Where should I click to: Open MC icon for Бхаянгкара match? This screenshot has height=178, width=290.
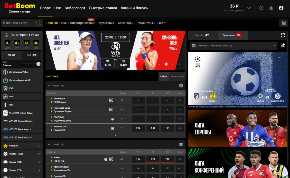[111, 100]
